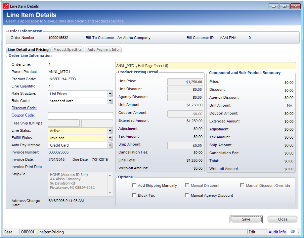The height and width of the screenshot is (238, 304).
Task: Click the product description yellow field
Action: click(205, 66)
